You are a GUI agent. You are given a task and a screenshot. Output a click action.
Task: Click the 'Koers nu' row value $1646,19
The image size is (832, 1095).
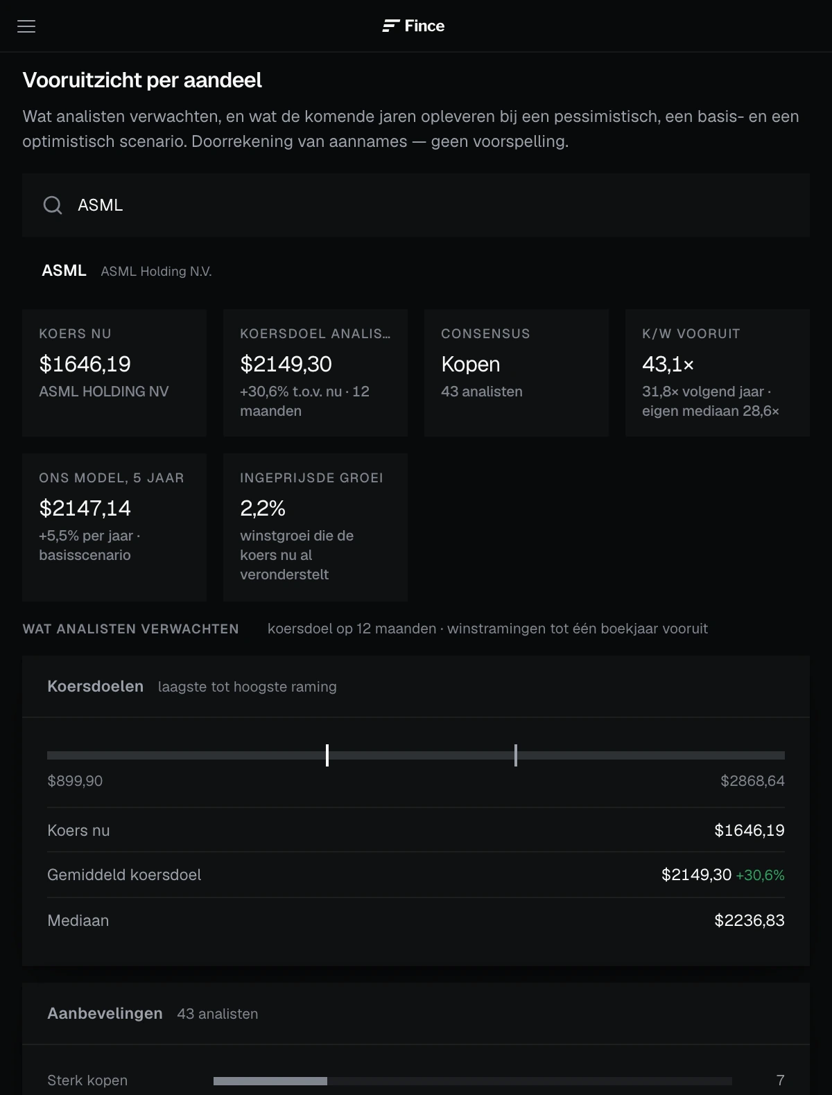point(749,830)
